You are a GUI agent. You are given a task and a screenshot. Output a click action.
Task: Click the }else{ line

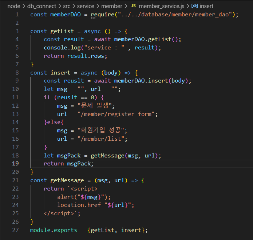54,122
